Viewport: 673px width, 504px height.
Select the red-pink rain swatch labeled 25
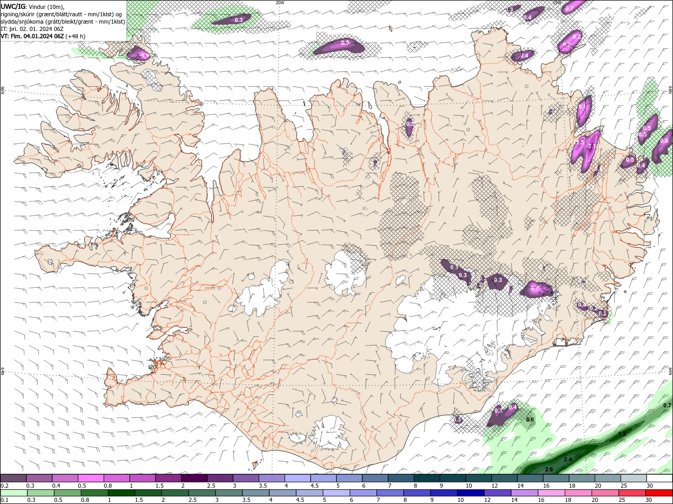633,493
